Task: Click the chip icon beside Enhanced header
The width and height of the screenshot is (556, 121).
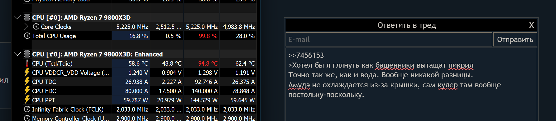Action: tap(27, 54)
